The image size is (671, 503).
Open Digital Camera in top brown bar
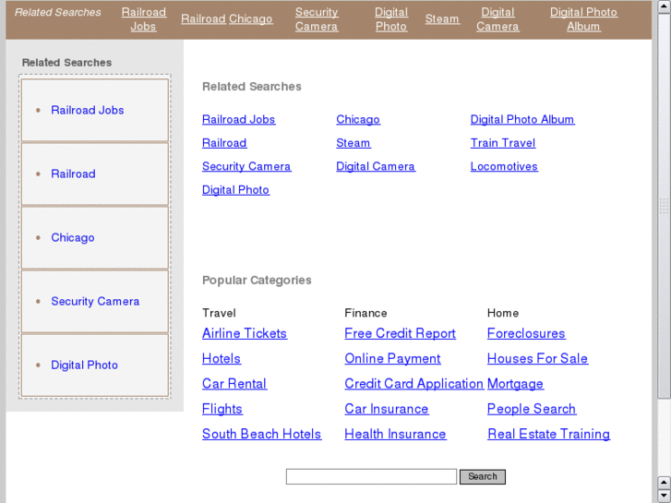tap(497, 19)
